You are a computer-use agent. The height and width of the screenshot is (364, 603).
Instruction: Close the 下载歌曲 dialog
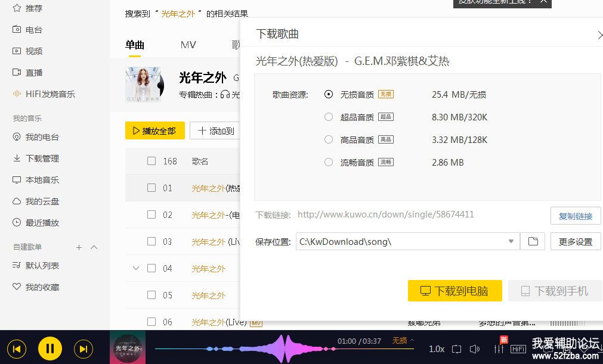600,35
